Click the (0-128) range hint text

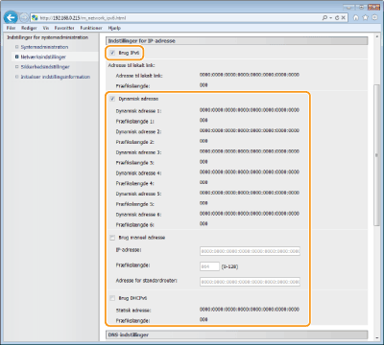[229, 266]
